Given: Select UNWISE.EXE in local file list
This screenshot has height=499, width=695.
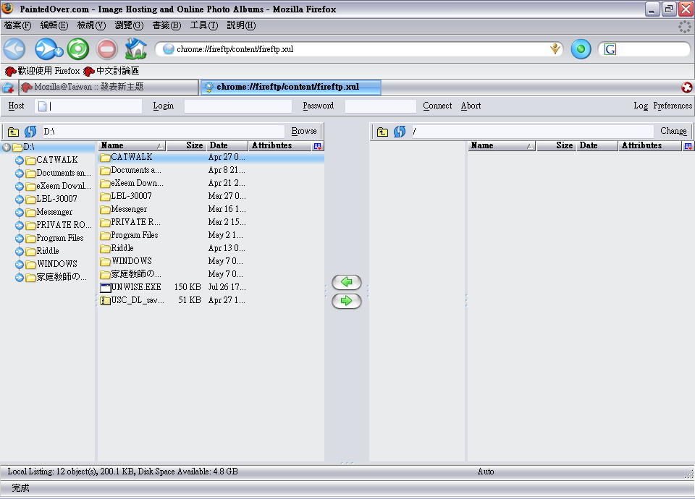Looking at the screenshot, I should coord(136,287).
